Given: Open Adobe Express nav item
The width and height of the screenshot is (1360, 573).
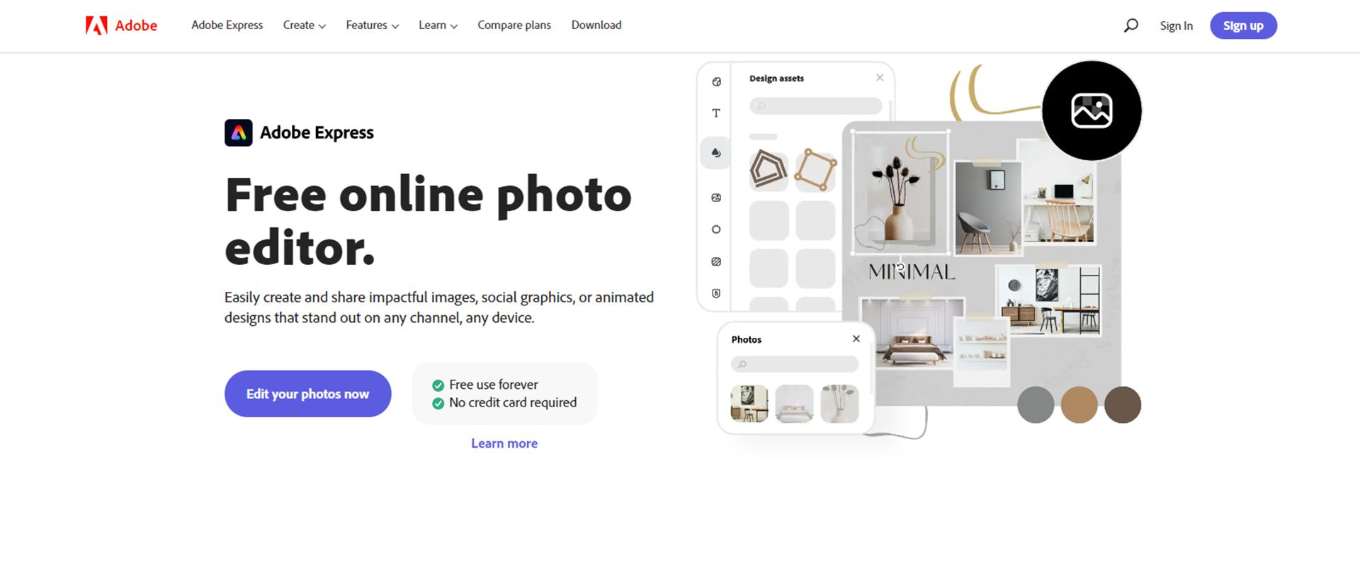Looking at the screenshot, I should pyautogui.click(x=227, y=25).
